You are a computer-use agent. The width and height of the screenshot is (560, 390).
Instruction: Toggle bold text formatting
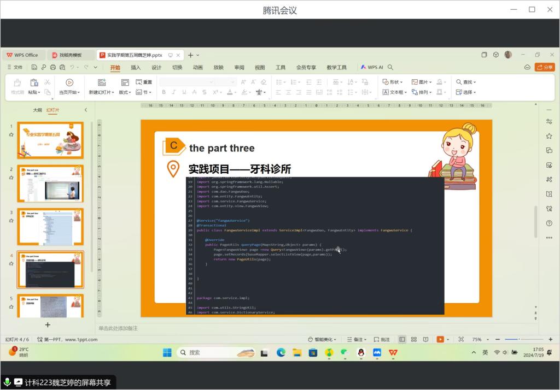pos(164,92)
